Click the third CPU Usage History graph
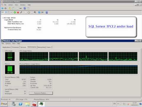The image size is (142, 107). [93, 56]
